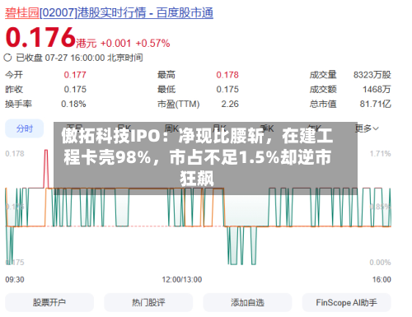Screen dimensions: 412x317
Task: Switch to the 月K chart tab
Action: [x=219, y=128]
